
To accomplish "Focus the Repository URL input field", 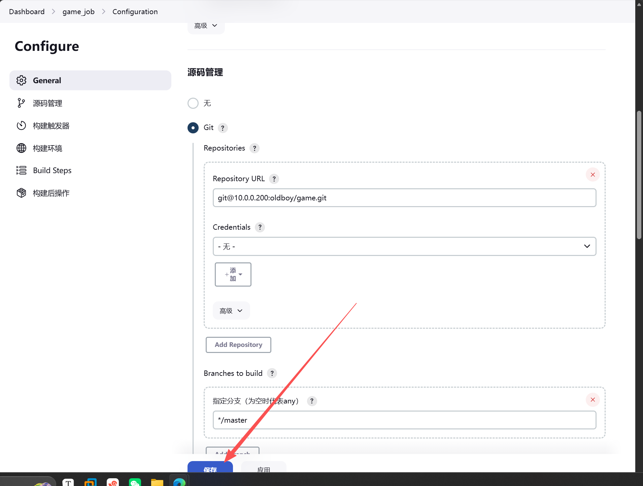I will [404, 198].
